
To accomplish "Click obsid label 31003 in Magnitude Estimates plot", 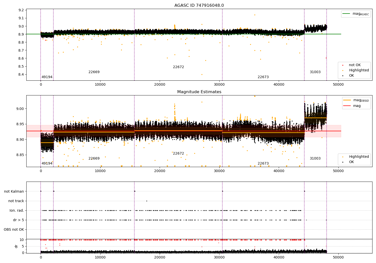I will click(x=315, y=159).
